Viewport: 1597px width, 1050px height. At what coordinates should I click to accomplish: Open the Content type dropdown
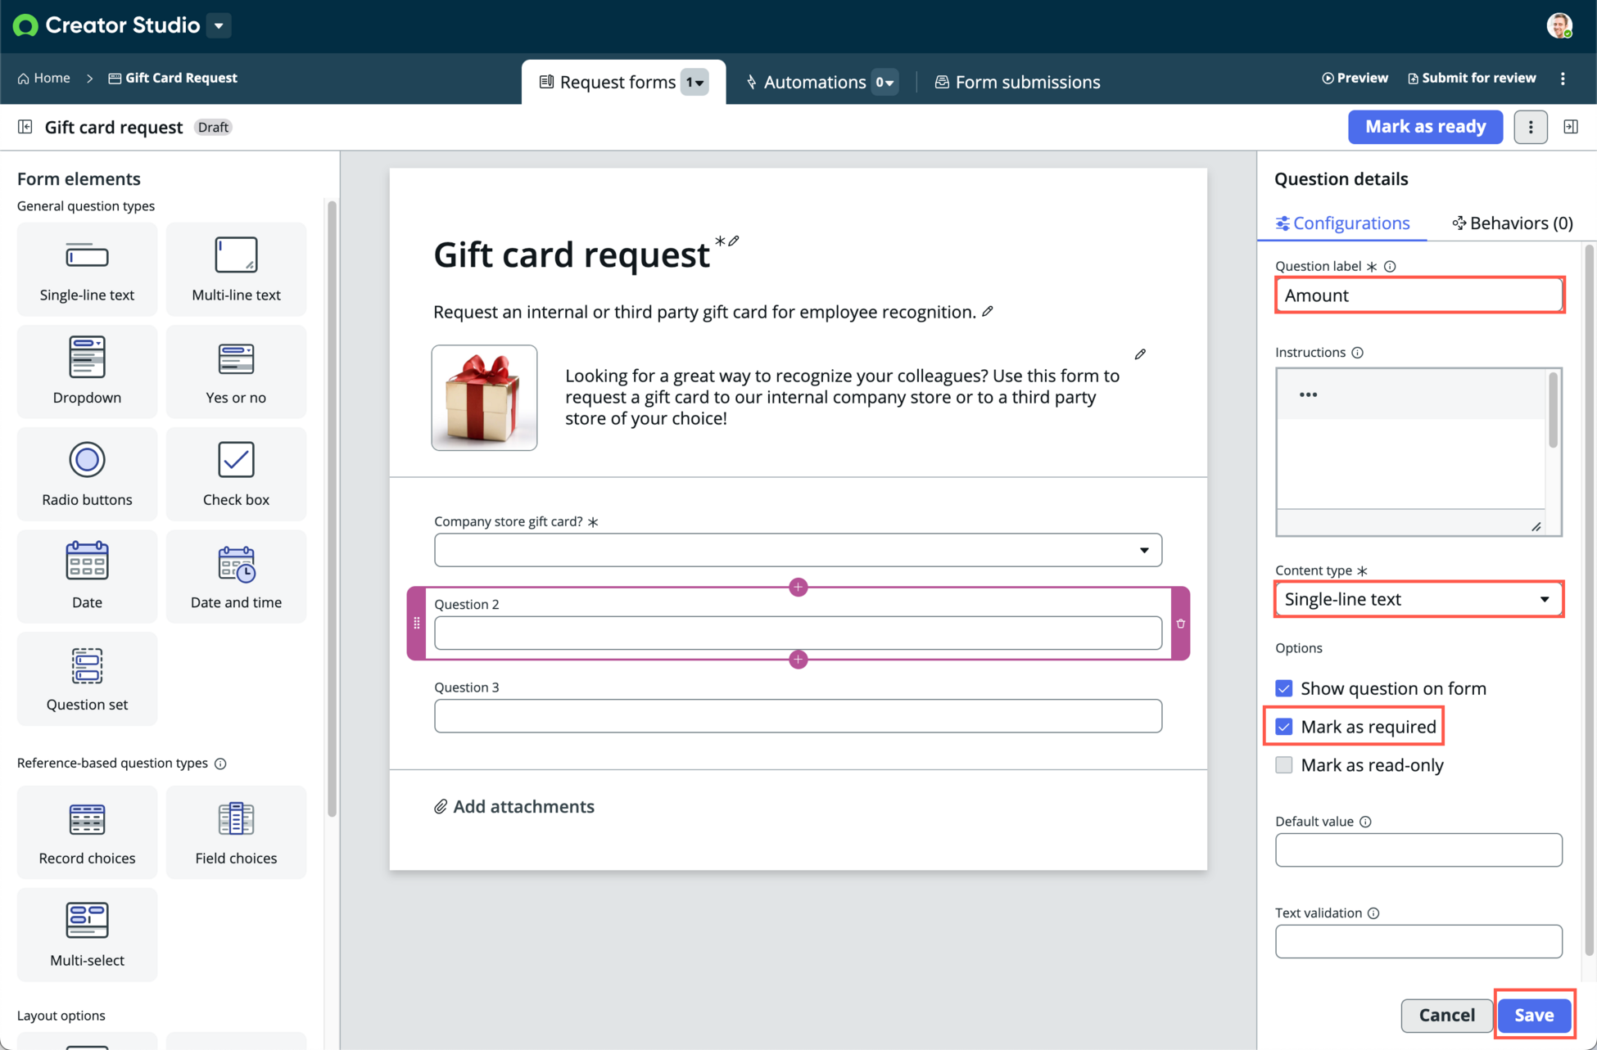[x=1418, y=599]
